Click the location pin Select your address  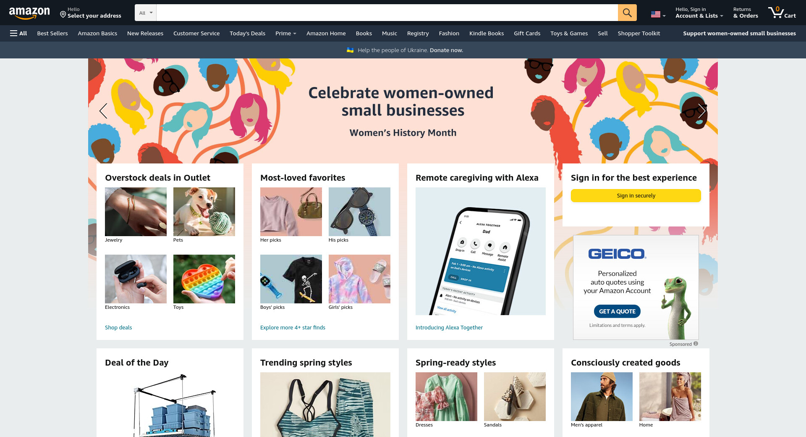(x=91, y=13)
